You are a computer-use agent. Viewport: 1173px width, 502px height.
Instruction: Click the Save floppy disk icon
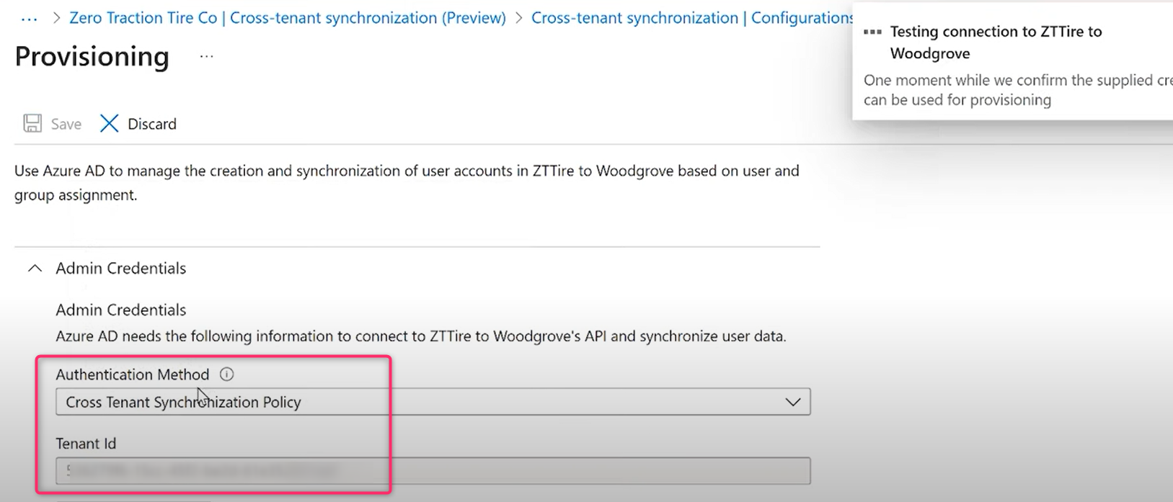[32, 123]
